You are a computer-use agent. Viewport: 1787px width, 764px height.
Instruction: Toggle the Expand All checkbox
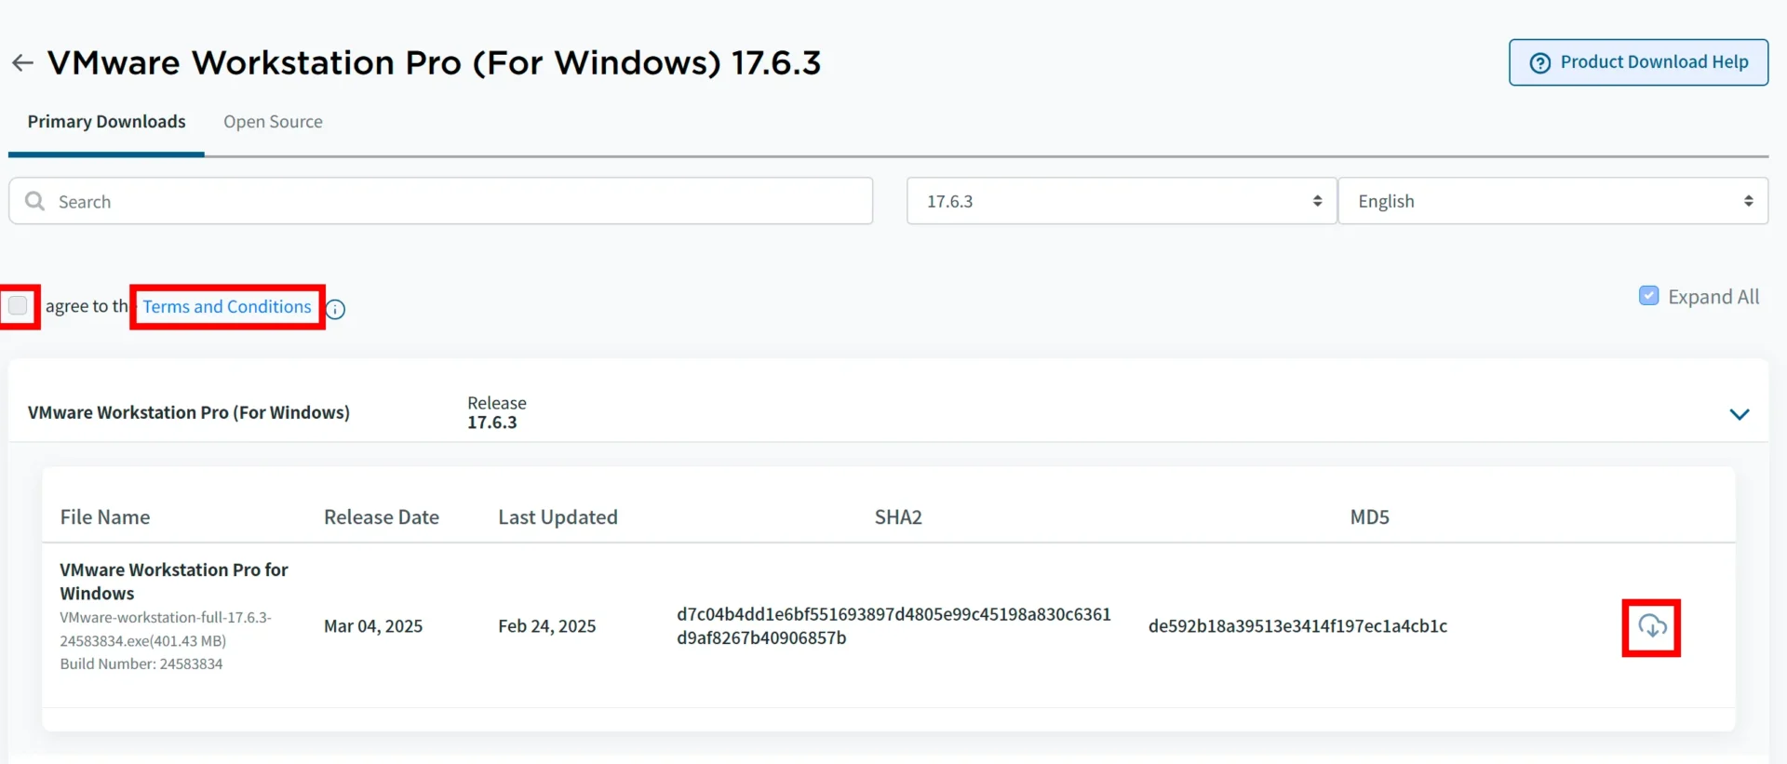coord(1648,296)
